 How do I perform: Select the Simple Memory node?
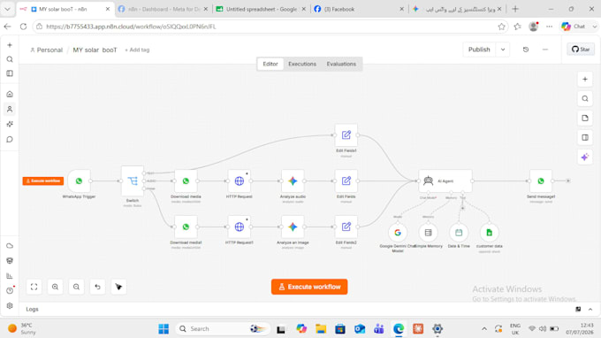[428, 233]
